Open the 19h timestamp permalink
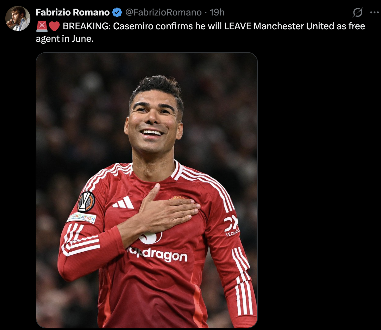The width and height of the screenshot is (381, 330). pos(217,13)
